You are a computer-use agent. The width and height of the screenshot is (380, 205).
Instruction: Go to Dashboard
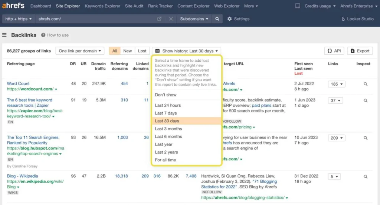[41, 6]
